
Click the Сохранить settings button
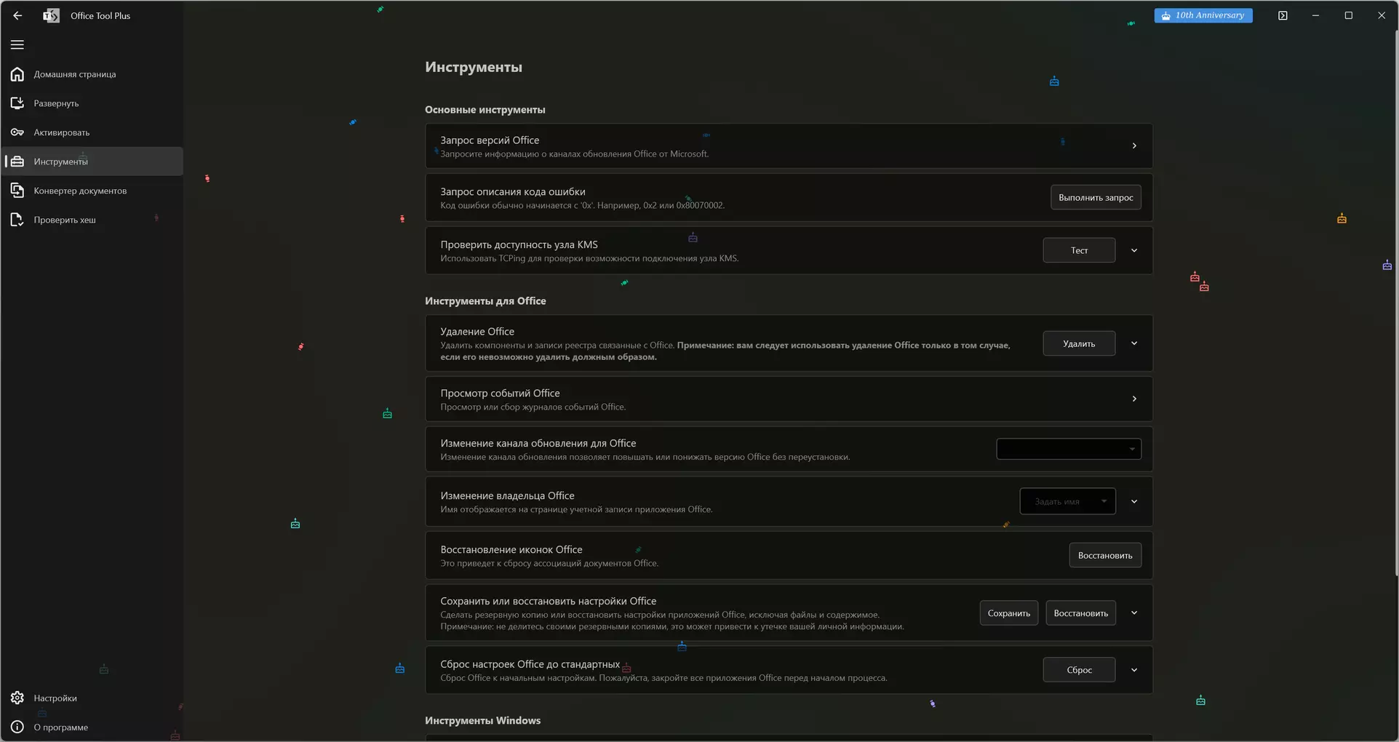(x=1009, y=613)
